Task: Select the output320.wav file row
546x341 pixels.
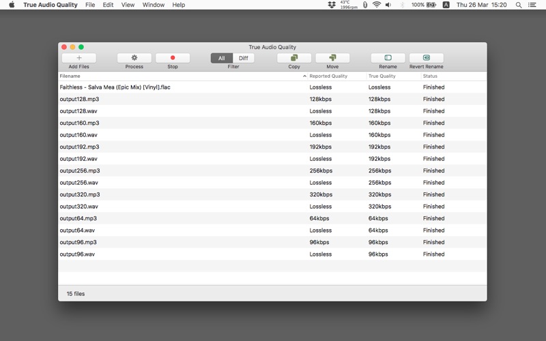Action: pyautogui.click(x=272, y=207)
